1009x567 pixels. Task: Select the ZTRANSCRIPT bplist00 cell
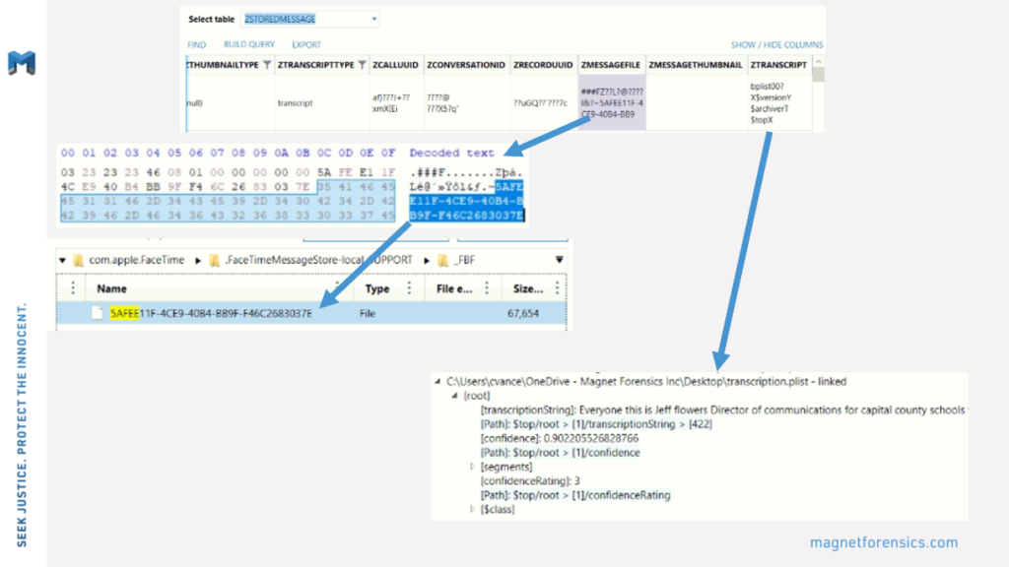778,102
